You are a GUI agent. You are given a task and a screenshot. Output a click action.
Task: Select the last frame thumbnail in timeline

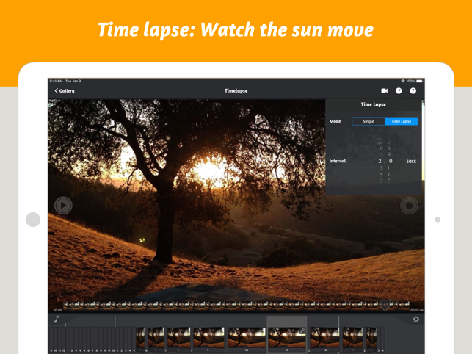tap(372, 338)
